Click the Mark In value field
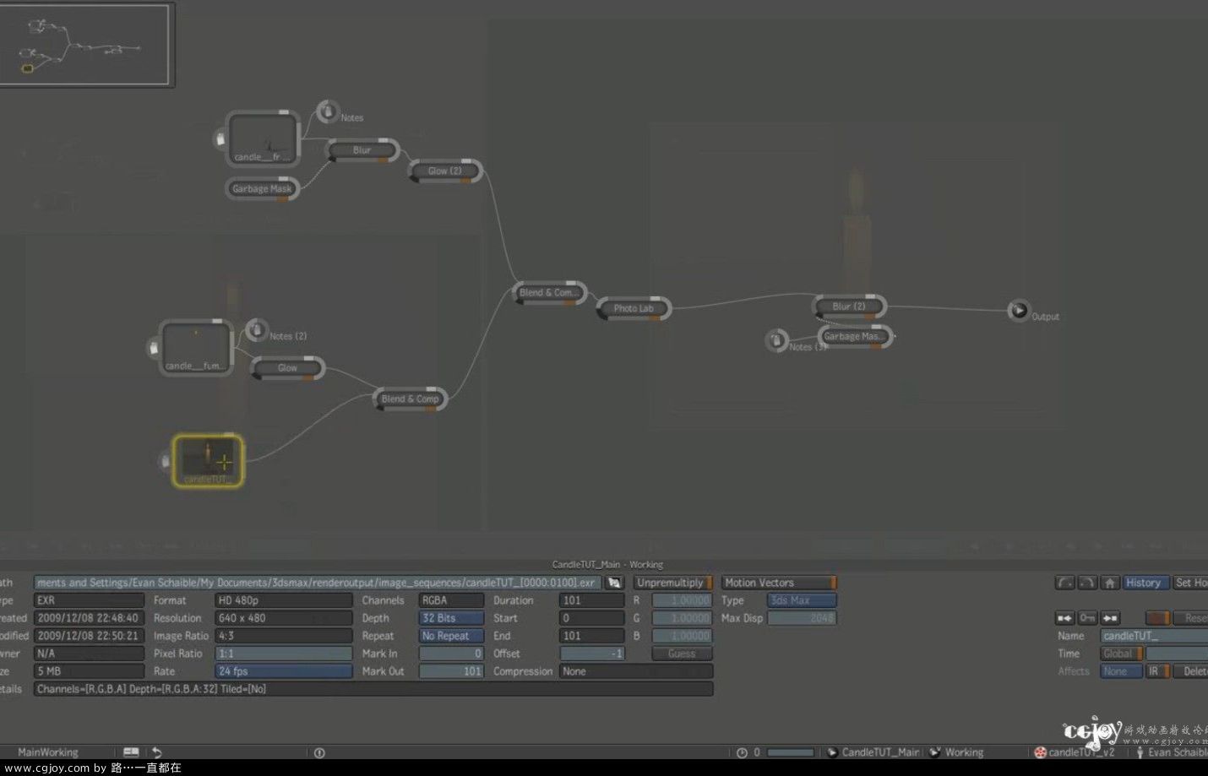Screen dimensions: 1208x776 click(x=452, y=654)
